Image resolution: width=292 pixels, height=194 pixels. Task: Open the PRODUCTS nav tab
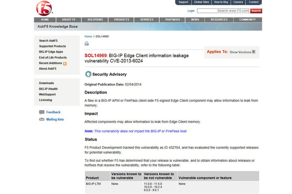[121, 20]
